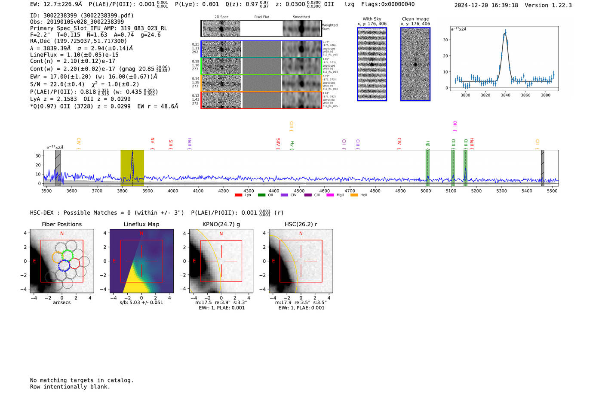Click the Pixel Flat column header
The image size is (602, 410).
262,17
